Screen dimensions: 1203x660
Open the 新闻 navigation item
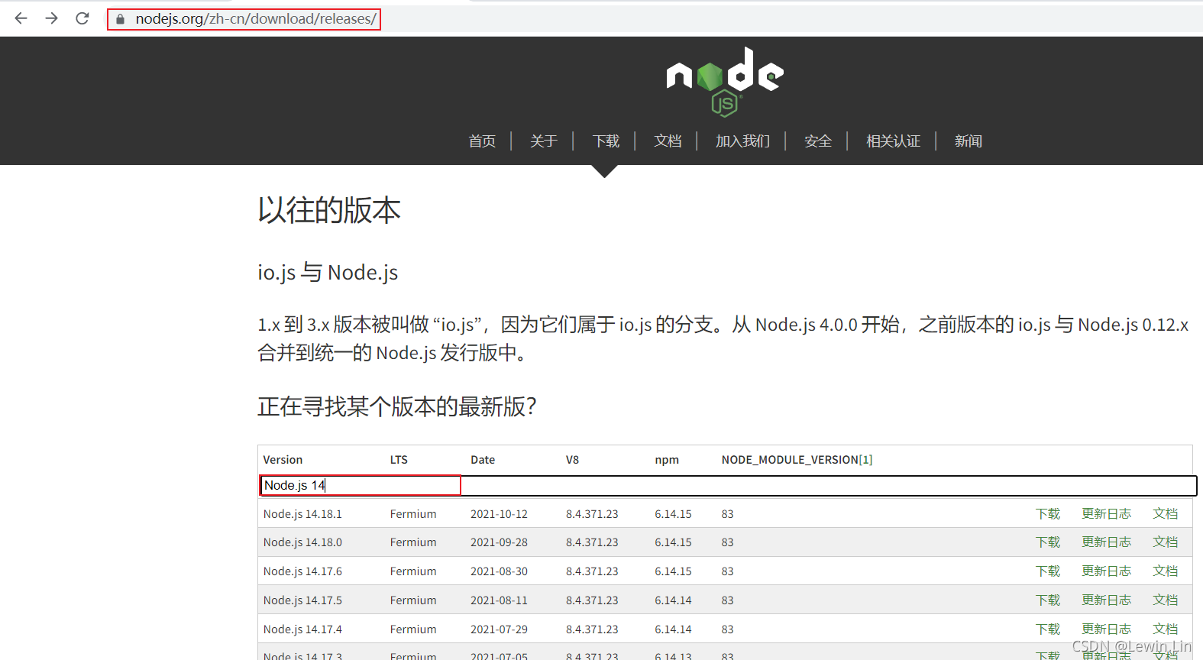coord(968,141)
